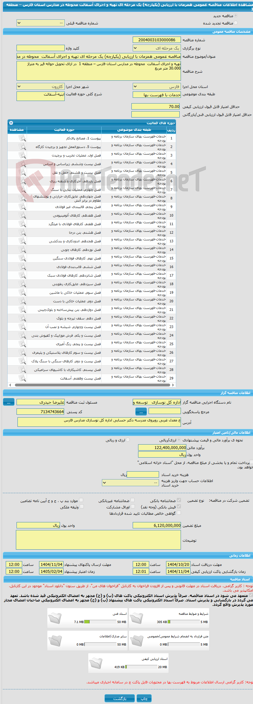The height and width of the screenshot is (704, 253).
Task: Click the شرح مناقصه text area
Action: click(98, 71)
